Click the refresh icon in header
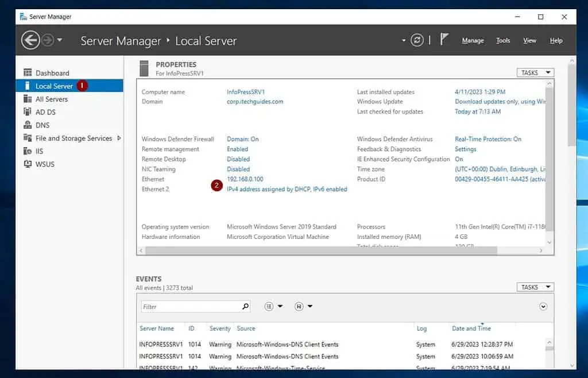588x378 pixels. pyautogui.click(x=417, y=40)
